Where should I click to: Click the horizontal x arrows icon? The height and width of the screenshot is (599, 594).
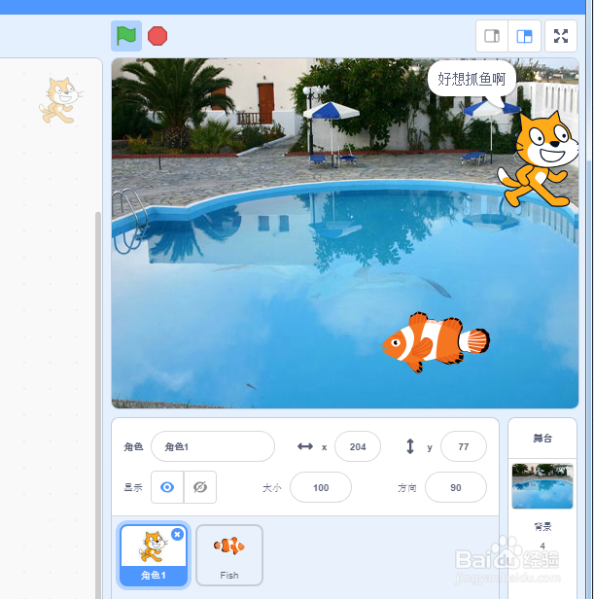[305, 446]
